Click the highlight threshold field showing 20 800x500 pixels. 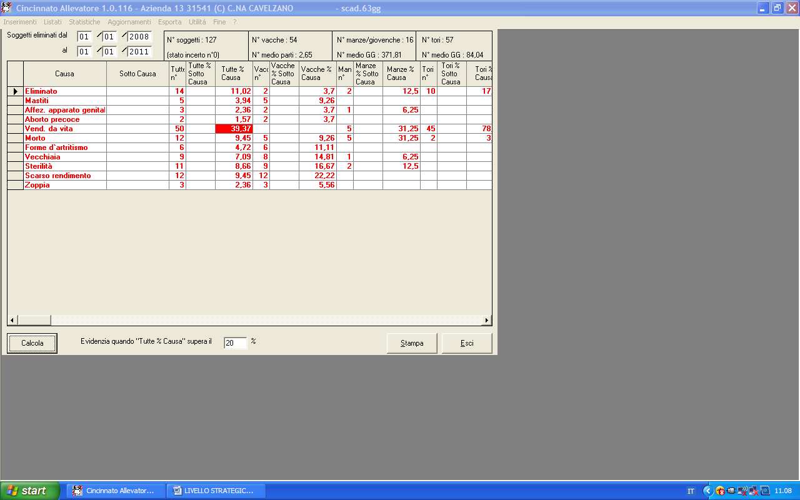[x=235, y=343]
